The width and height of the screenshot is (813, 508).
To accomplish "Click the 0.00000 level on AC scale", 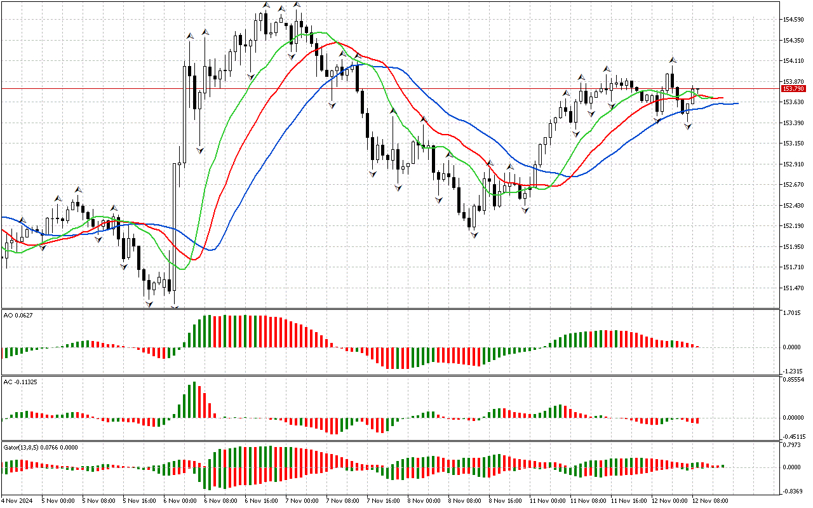I will tap(794, 418).
